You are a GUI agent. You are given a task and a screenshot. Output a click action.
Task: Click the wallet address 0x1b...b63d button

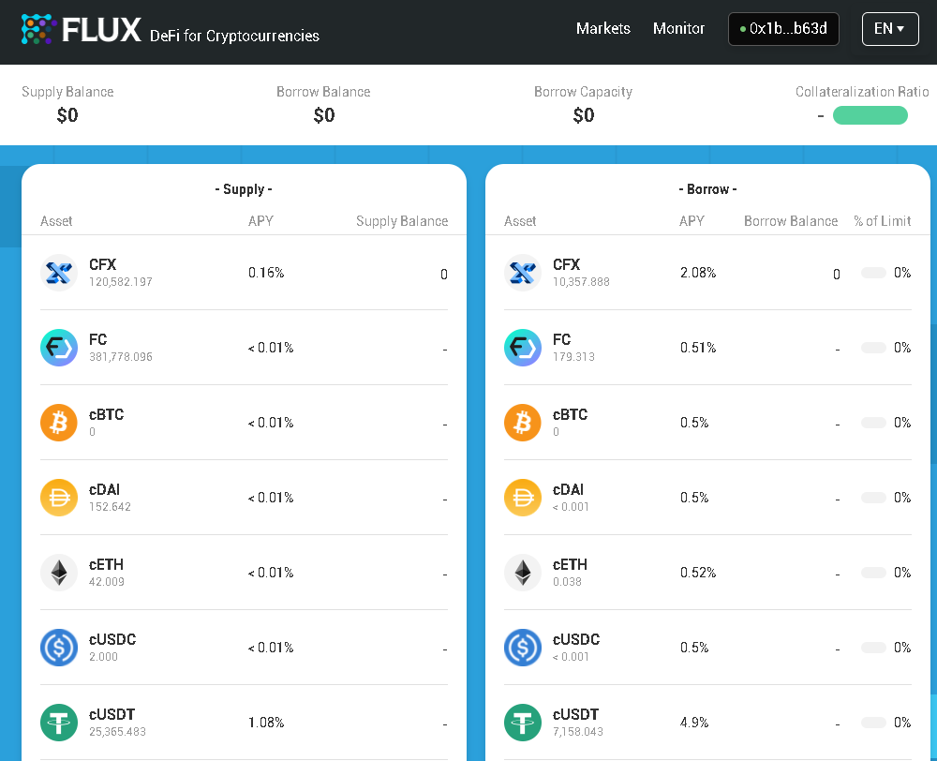point(783,29)
